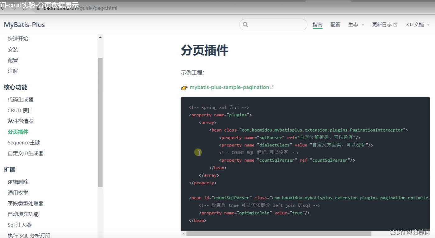The height and width of the screenshot is (238, 435).
Task: Select 分页插件 in sidebar
Action: 18,132
